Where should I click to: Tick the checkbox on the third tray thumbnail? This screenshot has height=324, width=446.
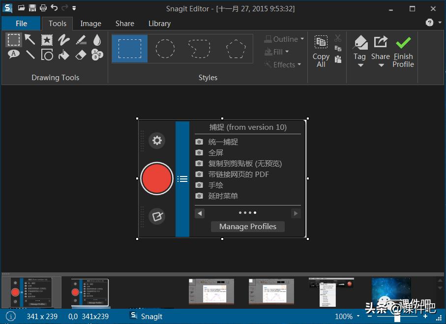pos(191,281)
